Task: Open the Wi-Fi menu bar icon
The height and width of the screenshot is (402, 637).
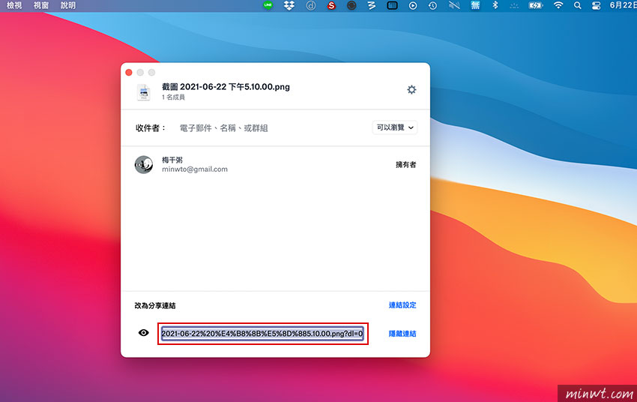Action: [x=558, y=5]
